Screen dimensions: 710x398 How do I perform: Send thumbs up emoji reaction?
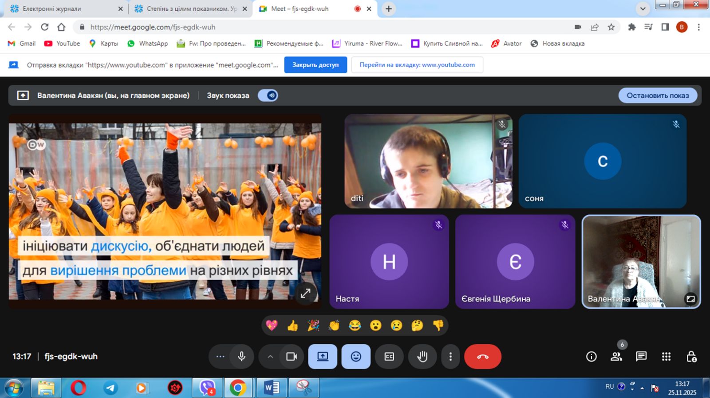pyautogui.click(x=292, y=326)
